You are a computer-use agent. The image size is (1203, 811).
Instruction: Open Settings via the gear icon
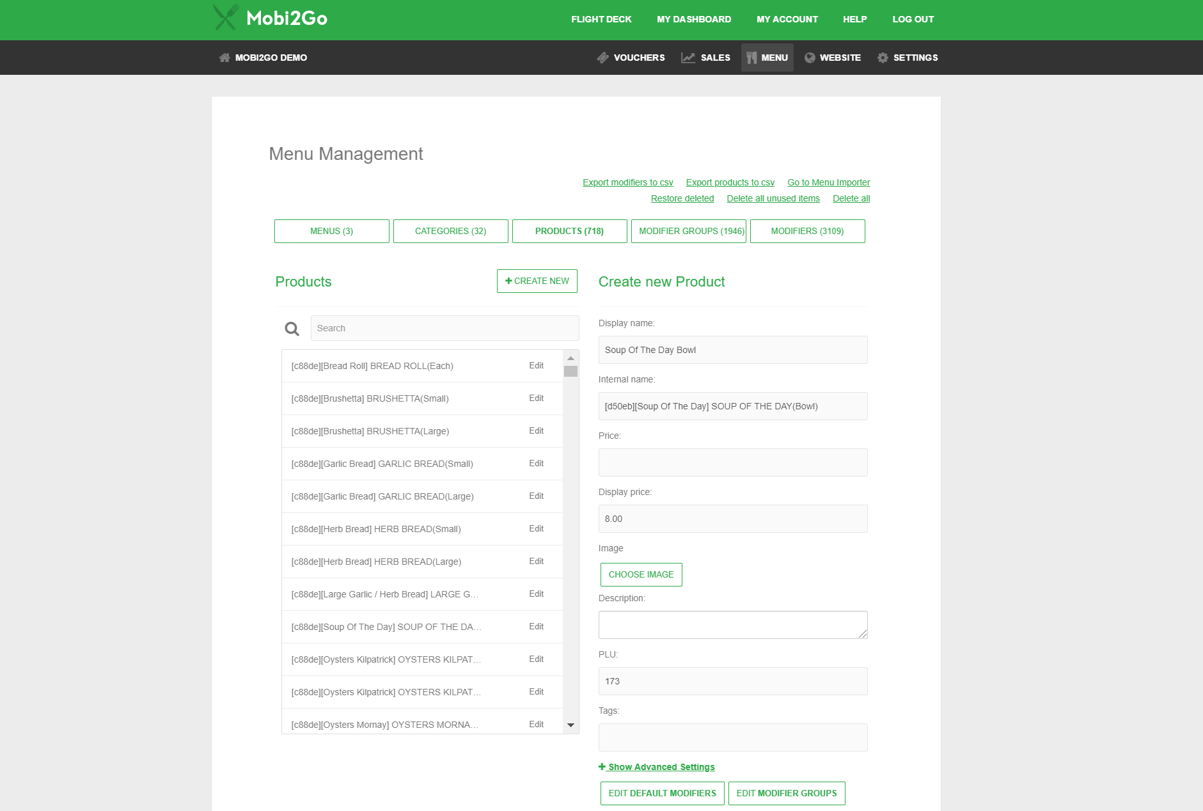click(x=883, y=58)
